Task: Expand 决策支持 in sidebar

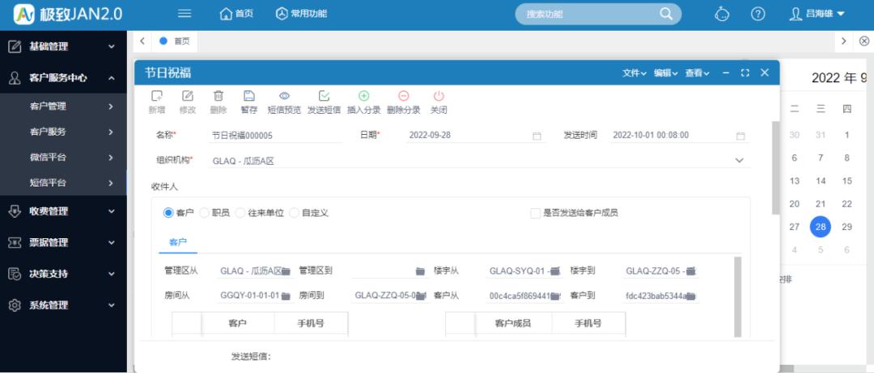Action: point(63,274)
